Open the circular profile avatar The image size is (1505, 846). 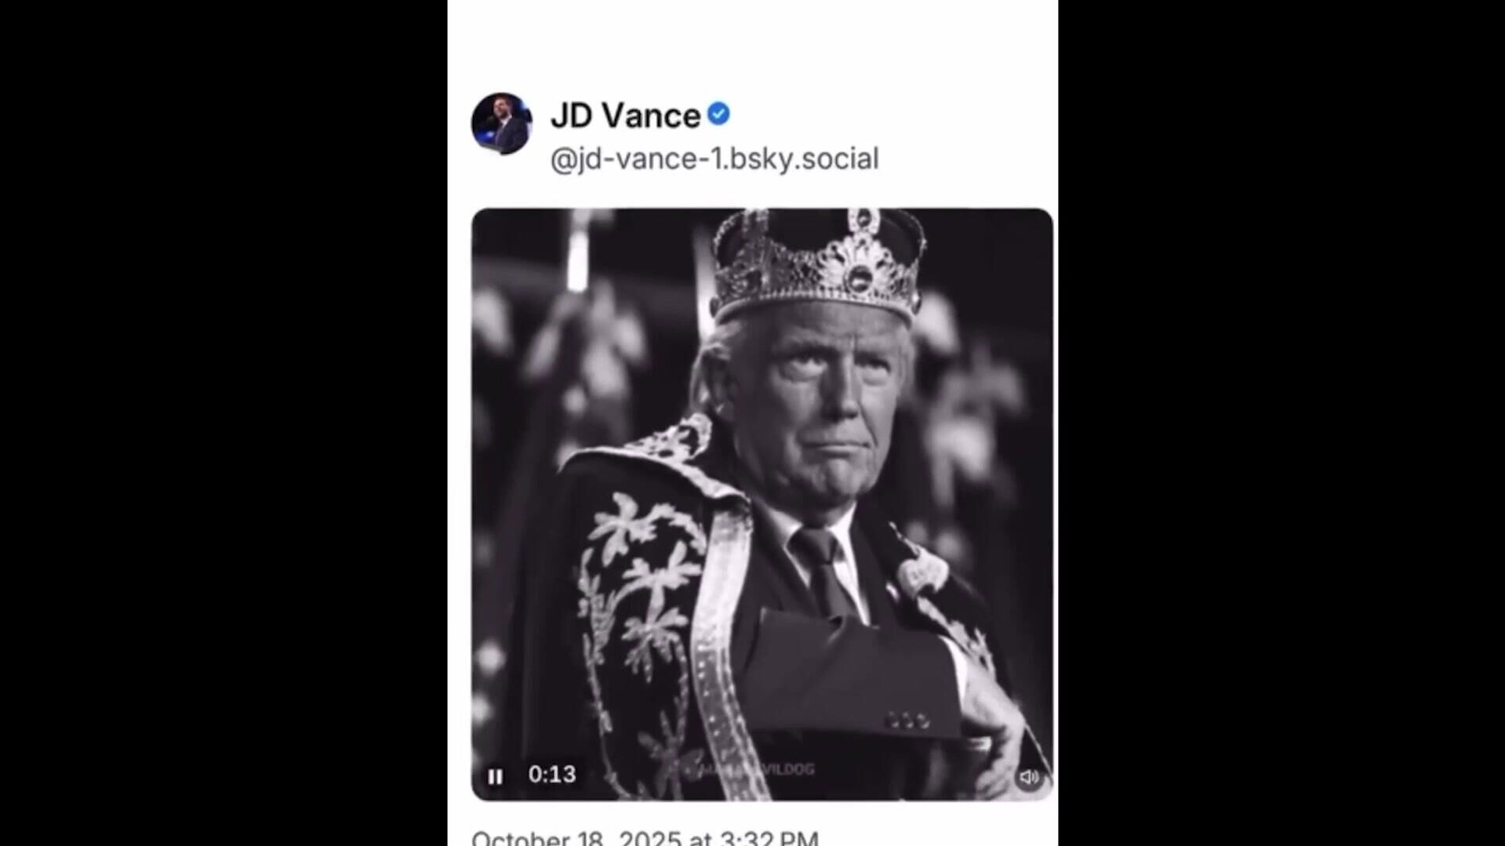[x=501, y=124]
